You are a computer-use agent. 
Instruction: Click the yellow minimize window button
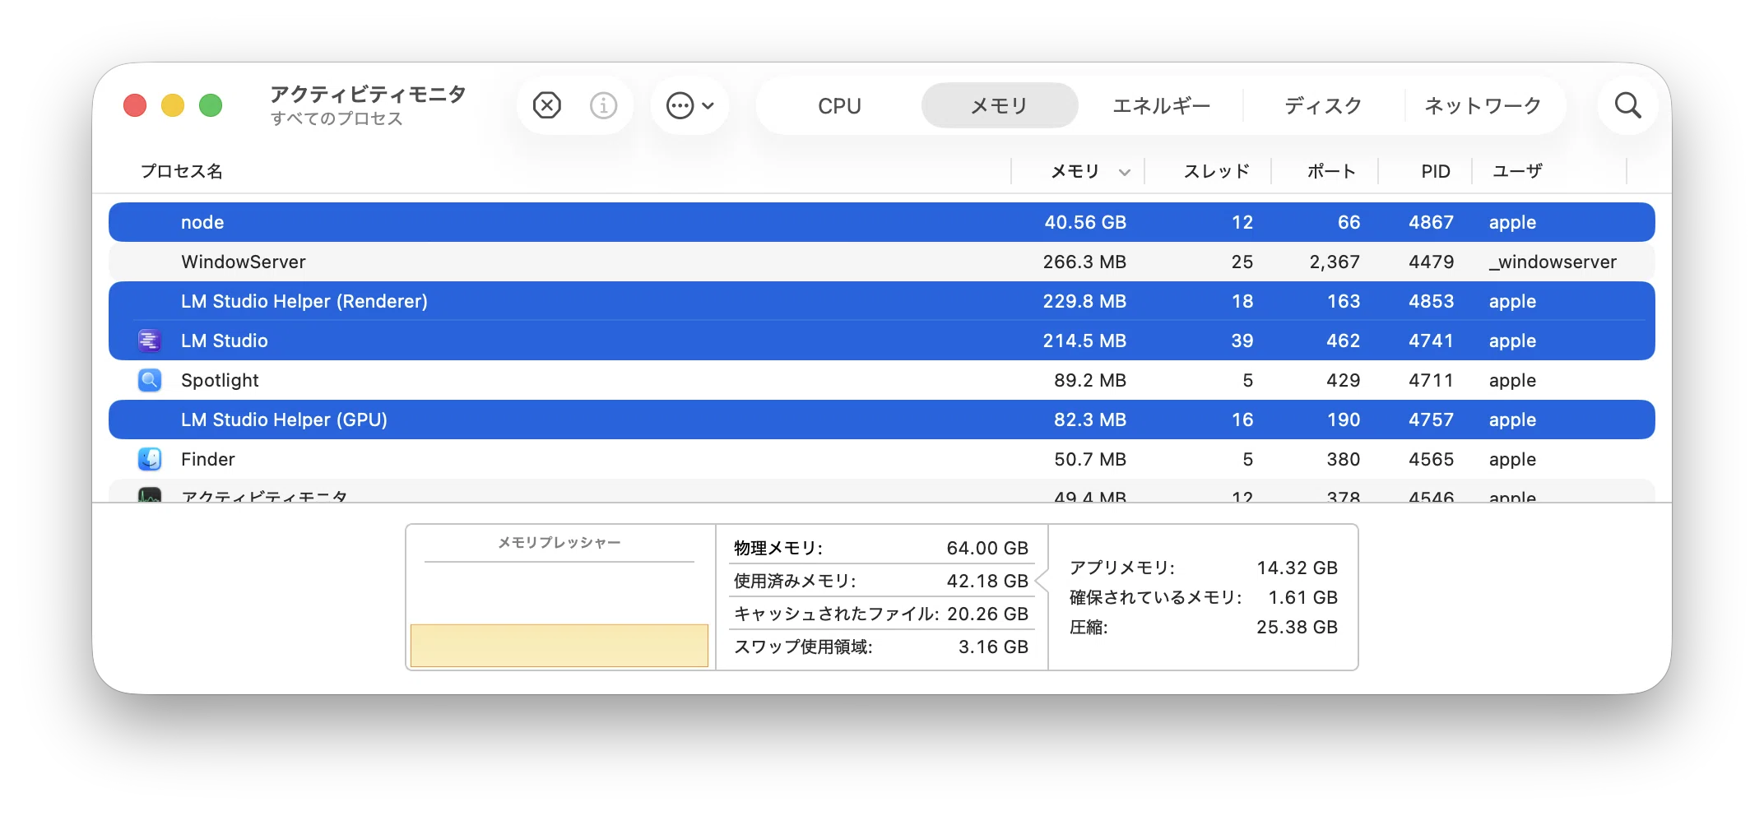click(173, 105)
